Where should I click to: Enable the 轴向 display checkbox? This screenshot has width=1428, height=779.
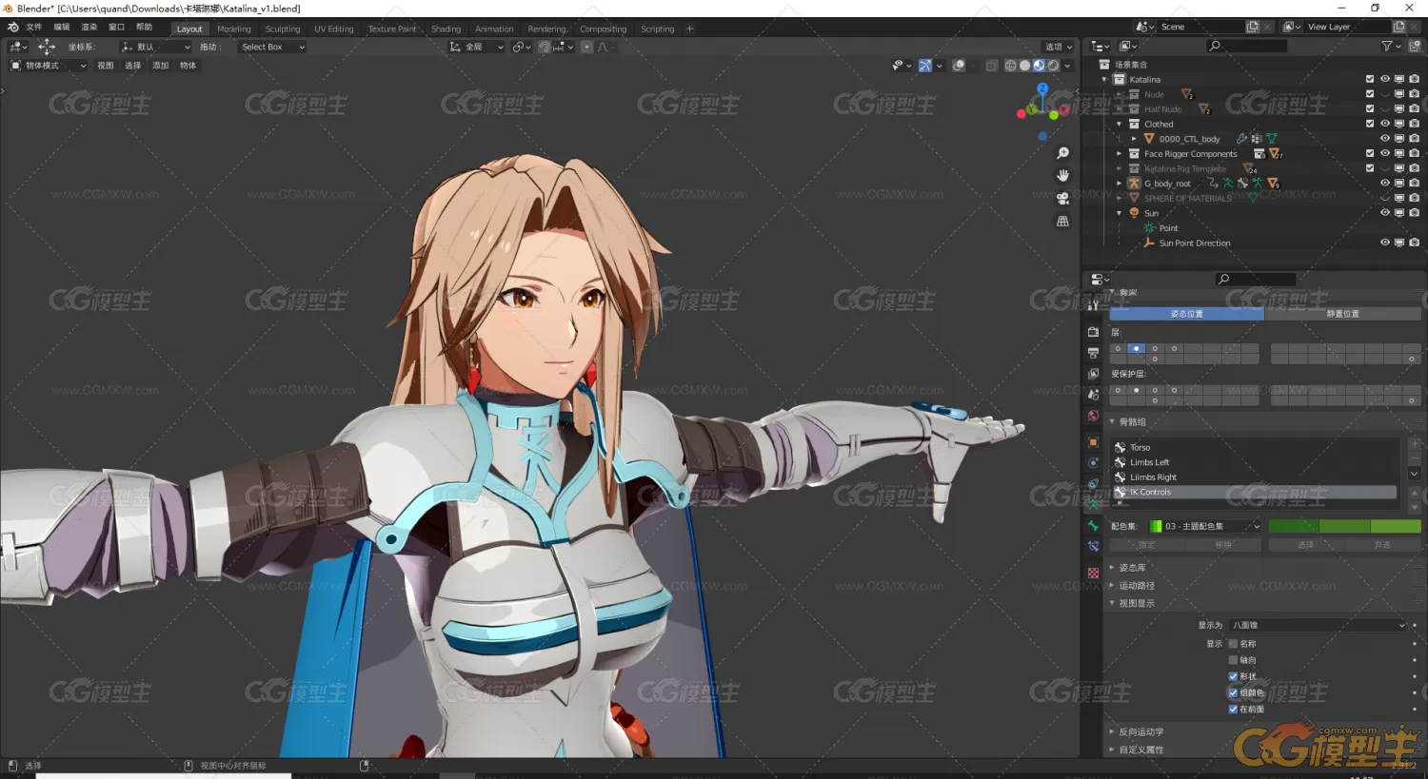1233,660
